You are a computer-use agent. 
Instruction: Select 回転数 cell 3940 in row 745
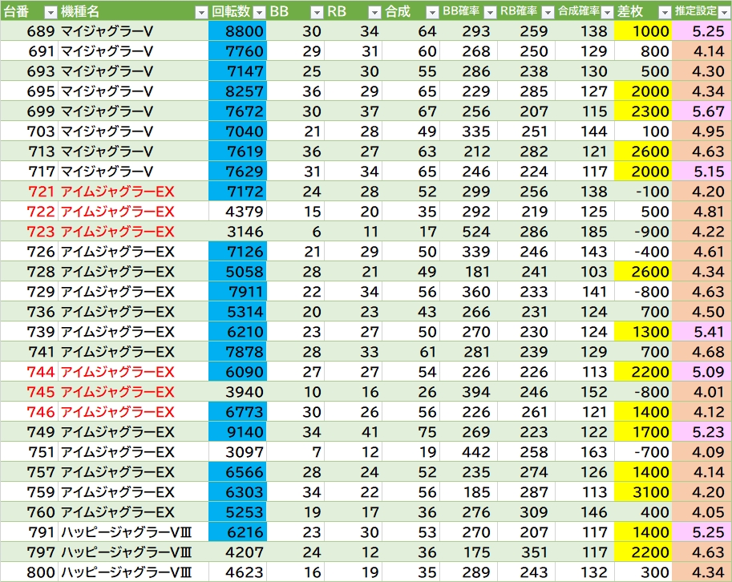pos(237,392)
